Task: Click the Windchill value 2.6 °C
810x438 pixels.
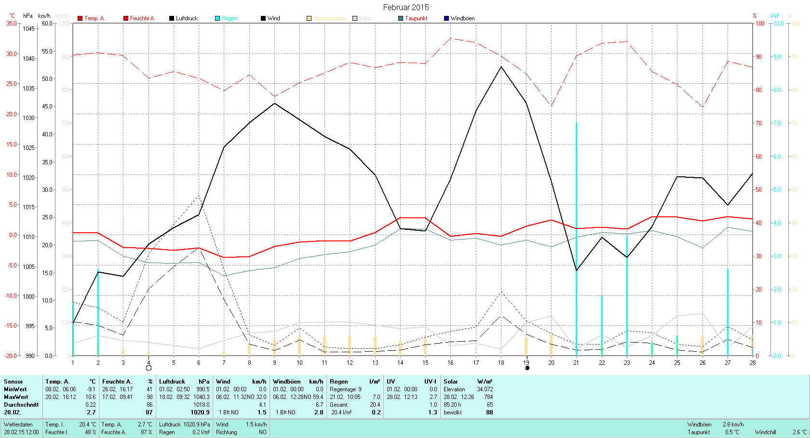Action: click(799, 432)
